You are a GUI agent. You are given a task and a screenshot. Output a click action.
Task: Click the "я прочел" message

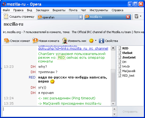pos(46,93)
